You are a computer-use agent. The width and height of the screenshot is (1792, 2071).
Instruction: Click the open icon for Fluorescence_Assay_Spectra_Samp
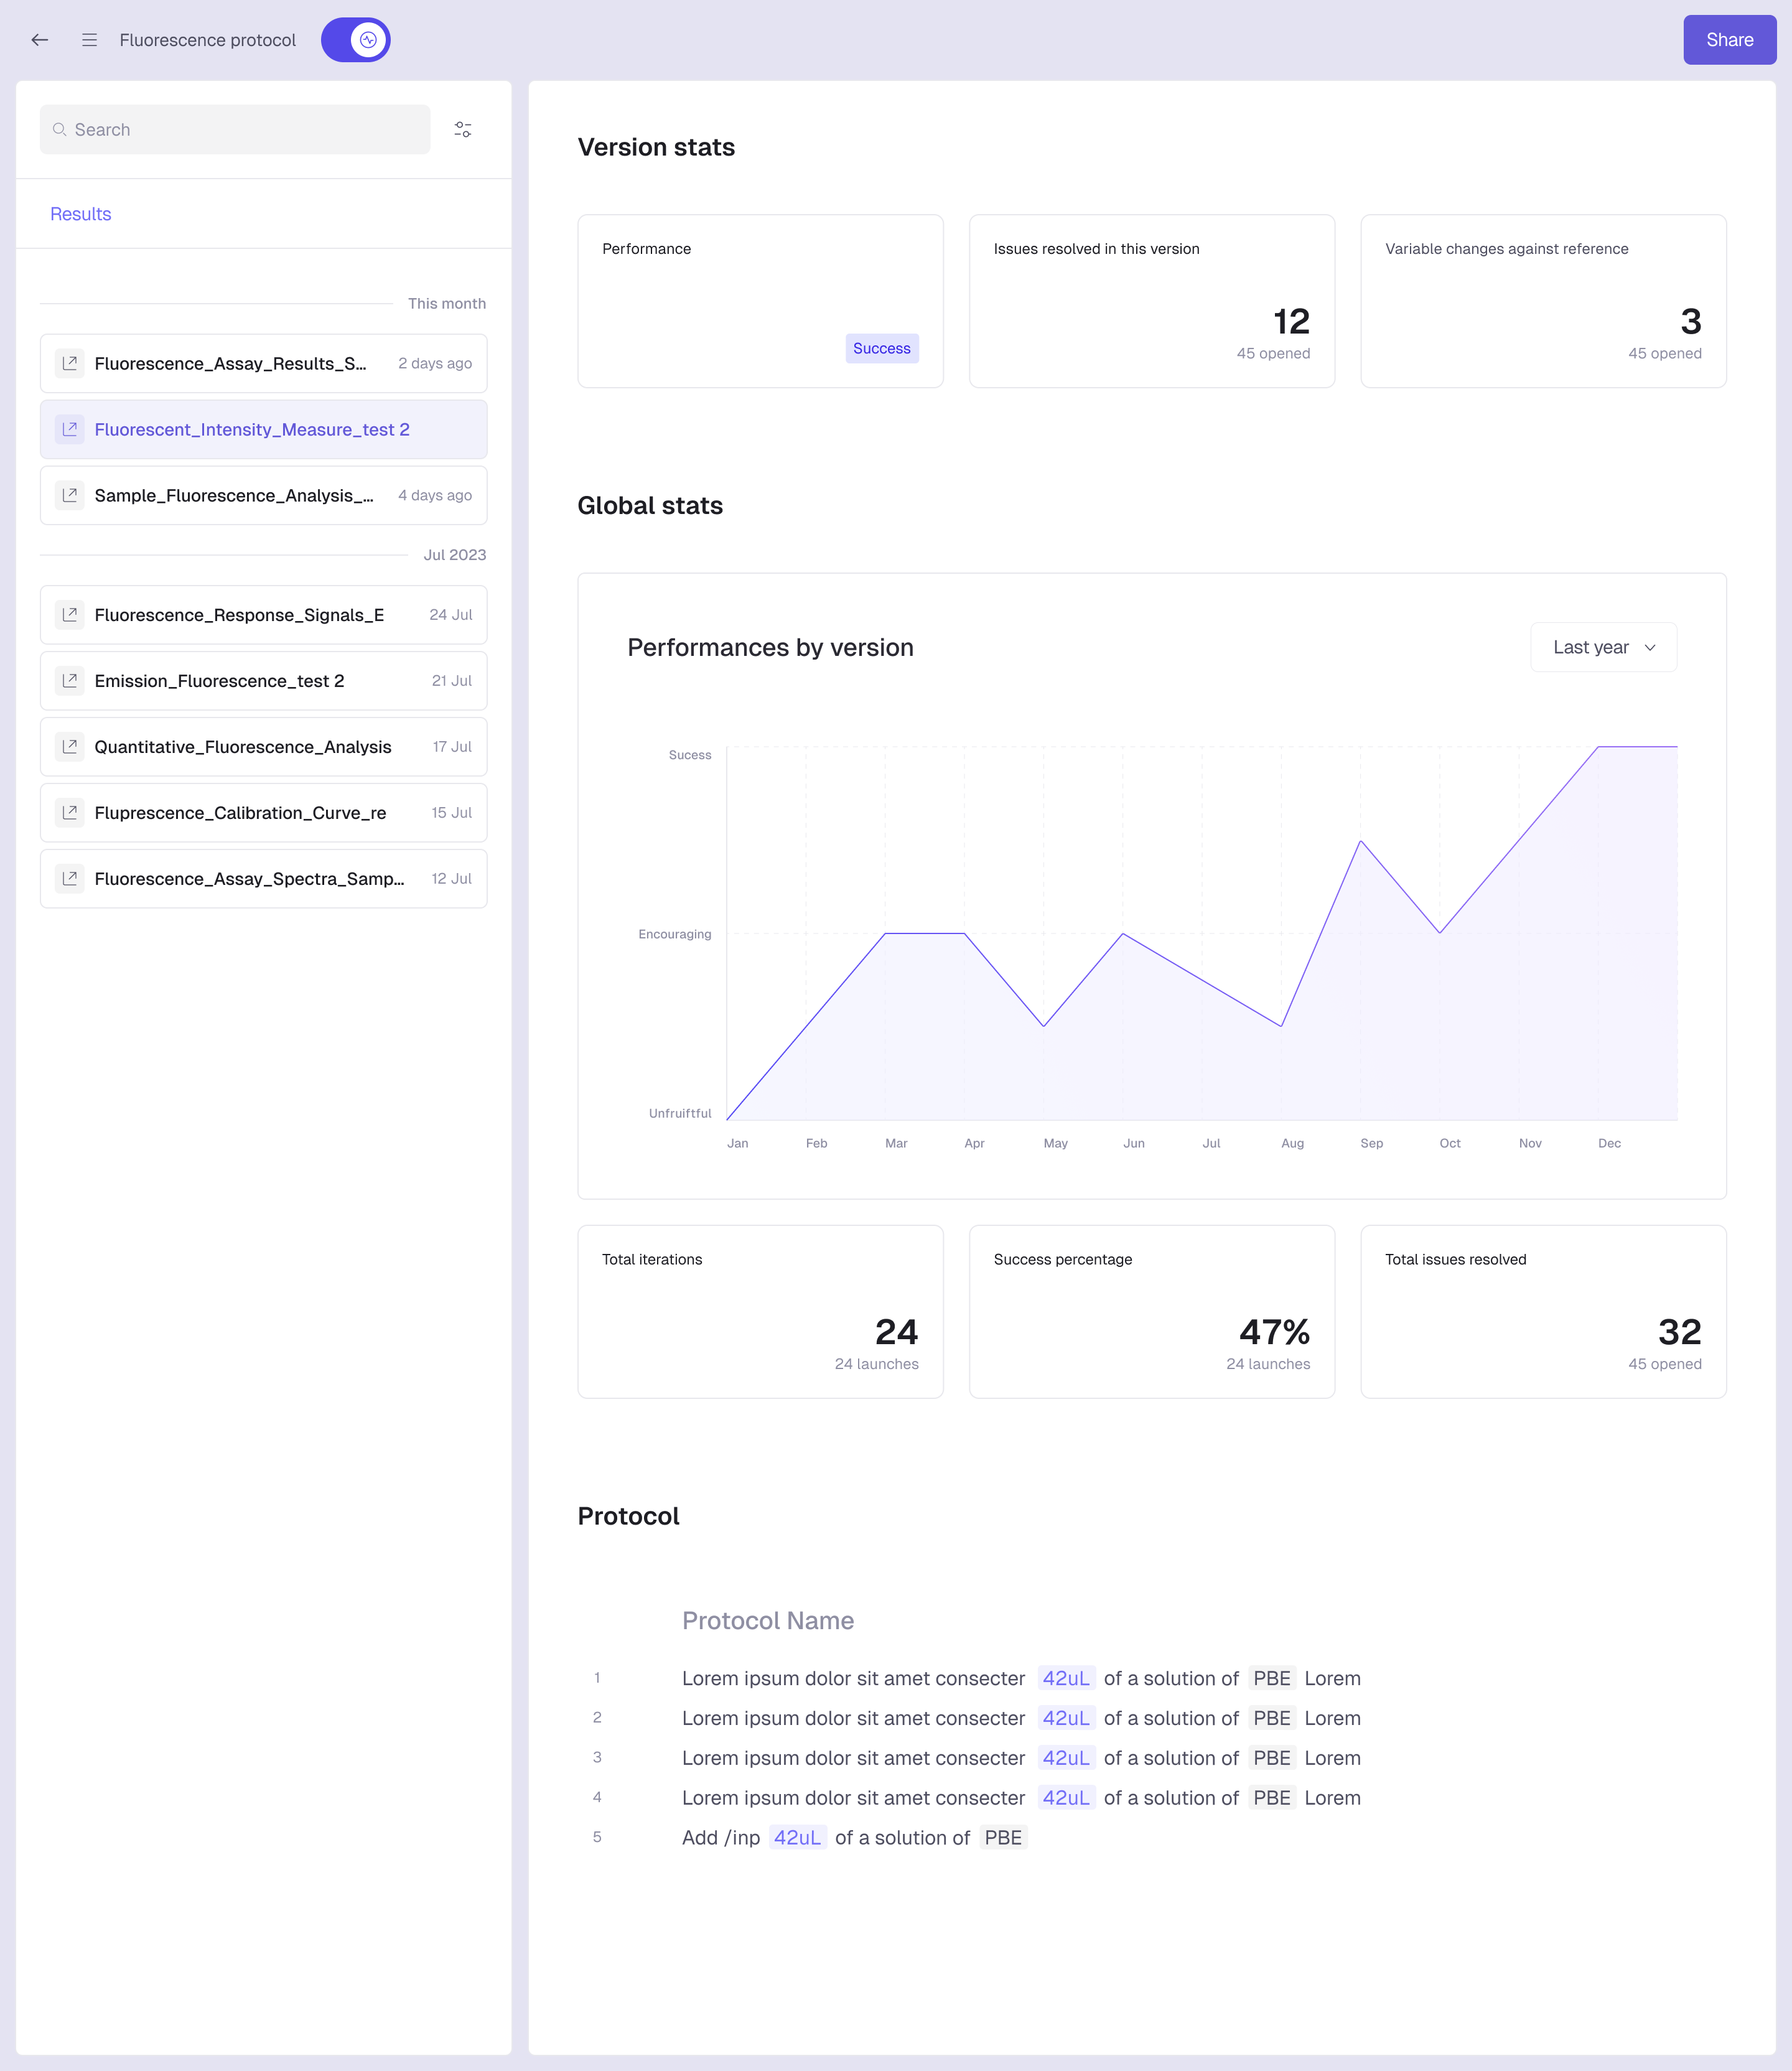tap(70, 879)
